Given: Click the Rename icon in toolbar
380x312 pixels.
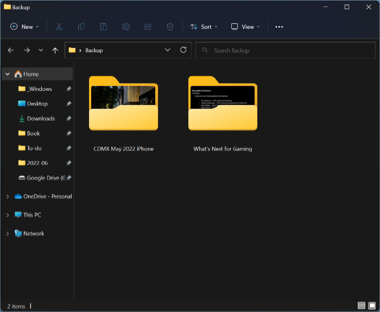Looking at the screenshot, I should click(125, 27).
